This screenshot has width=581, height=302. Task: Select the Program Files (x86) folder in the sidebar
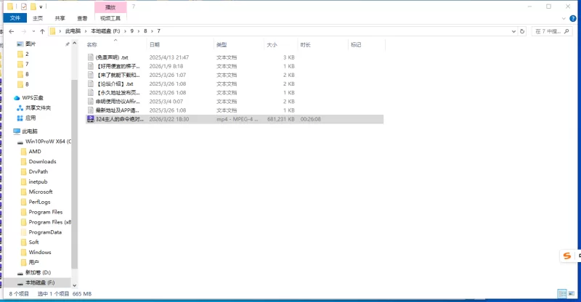[x=49, y=222]
